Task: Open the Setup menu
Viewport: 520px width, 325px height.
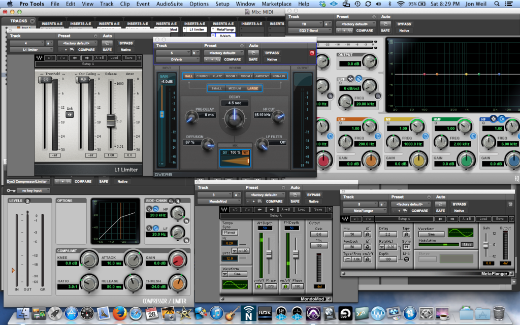Action: pyautogui.click(x=222, y=4)
